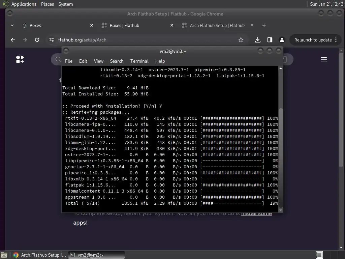Viewport: 345px width, 259px height.
Task: Click the browser page scrollbar thumb
Action: tap(341, 110)
